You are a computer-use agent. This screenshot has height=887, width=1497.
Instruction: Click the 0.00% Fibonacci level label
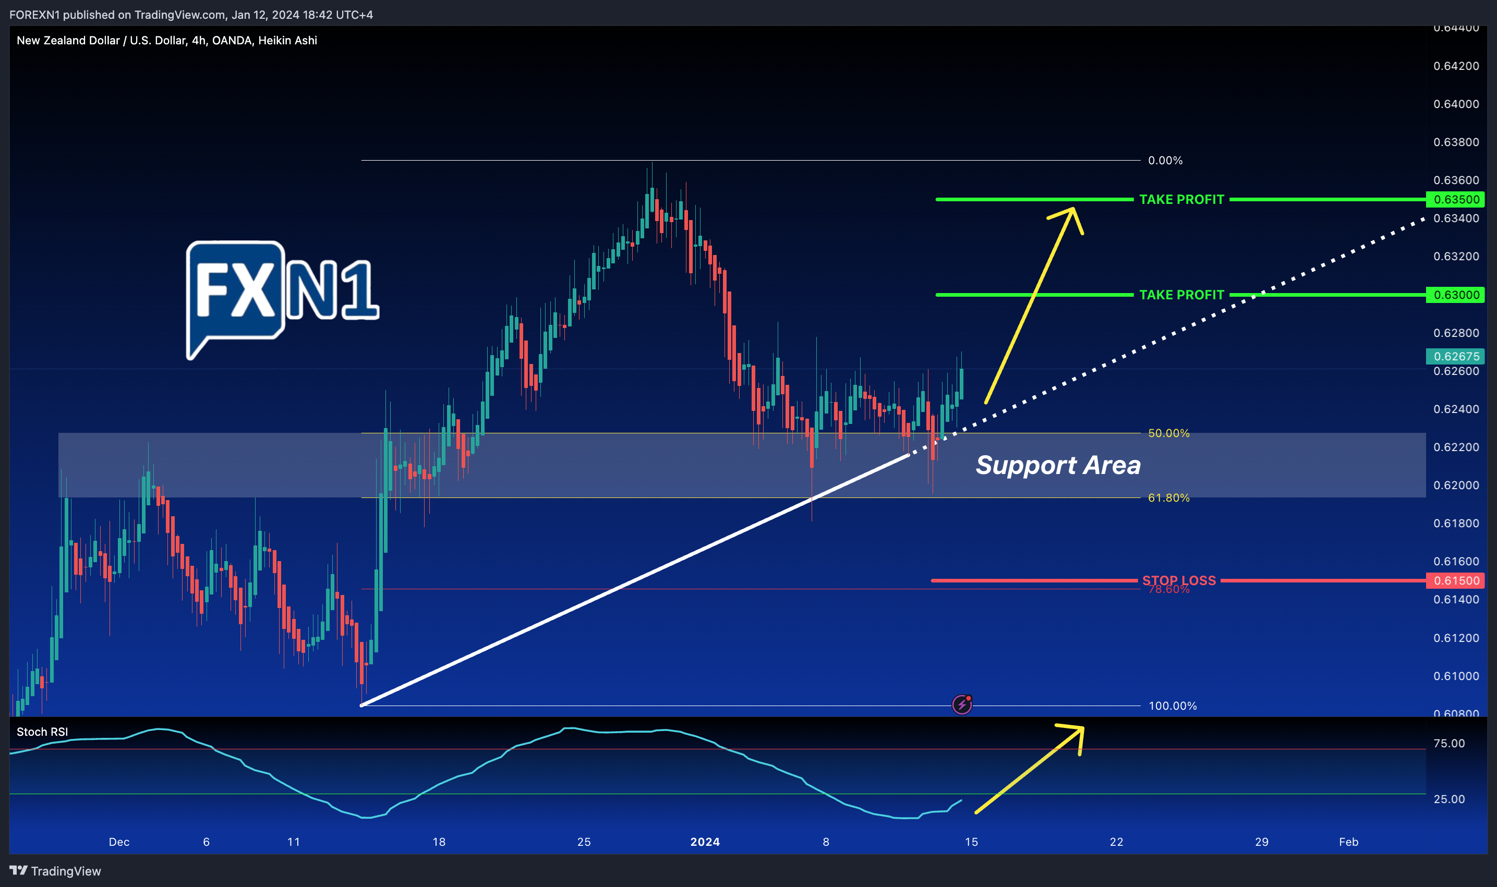[x=1165, y=160]
